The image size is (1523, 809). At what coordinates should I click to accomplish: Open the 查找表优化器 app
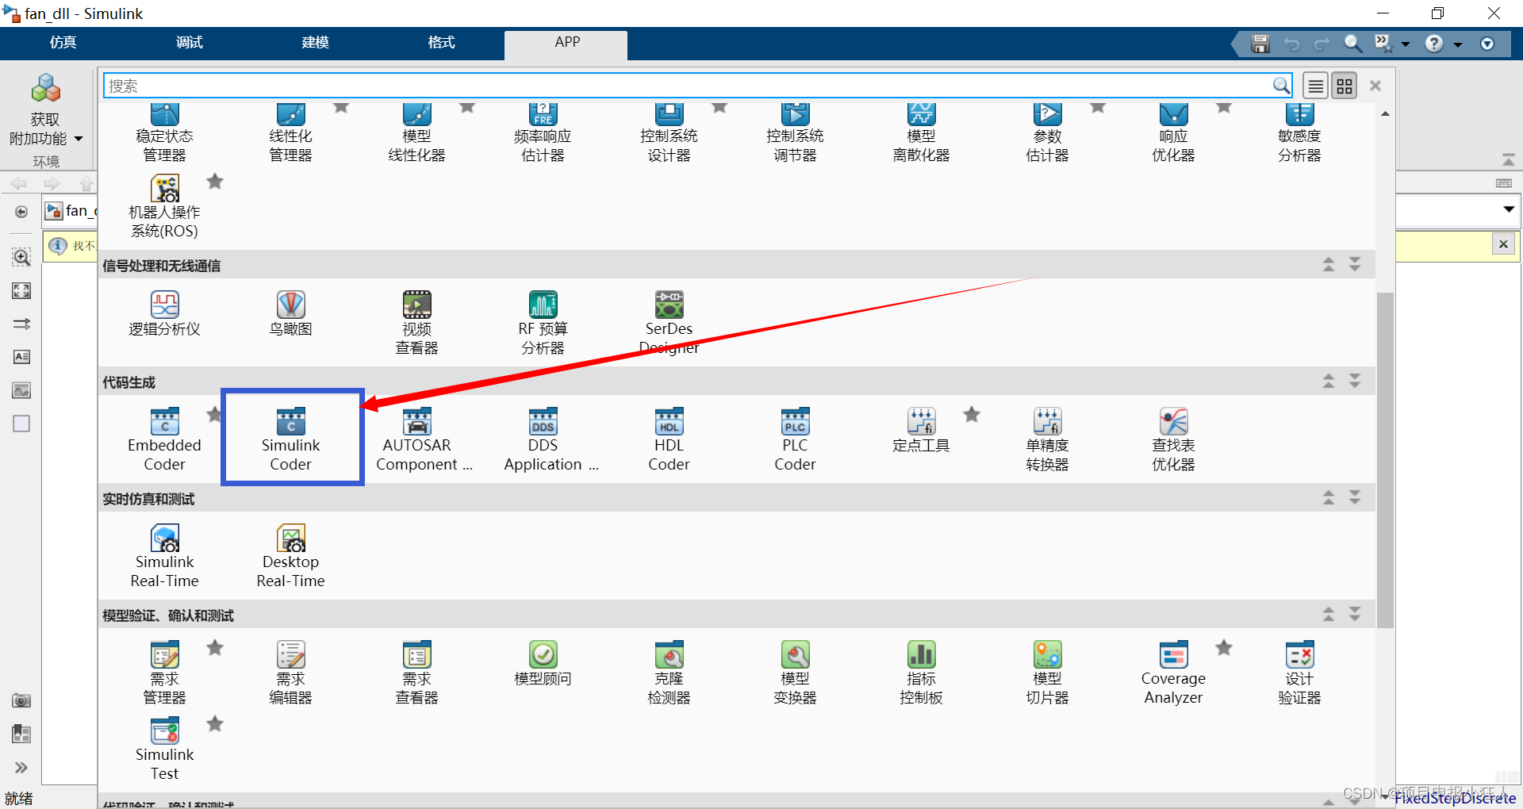click(x=1173, y=439)
